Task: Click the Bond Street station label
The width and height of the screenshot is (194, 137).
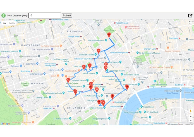Action: point(25,71)
